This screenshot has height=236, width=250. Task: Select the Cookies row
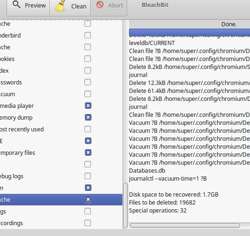coord(61,59)
